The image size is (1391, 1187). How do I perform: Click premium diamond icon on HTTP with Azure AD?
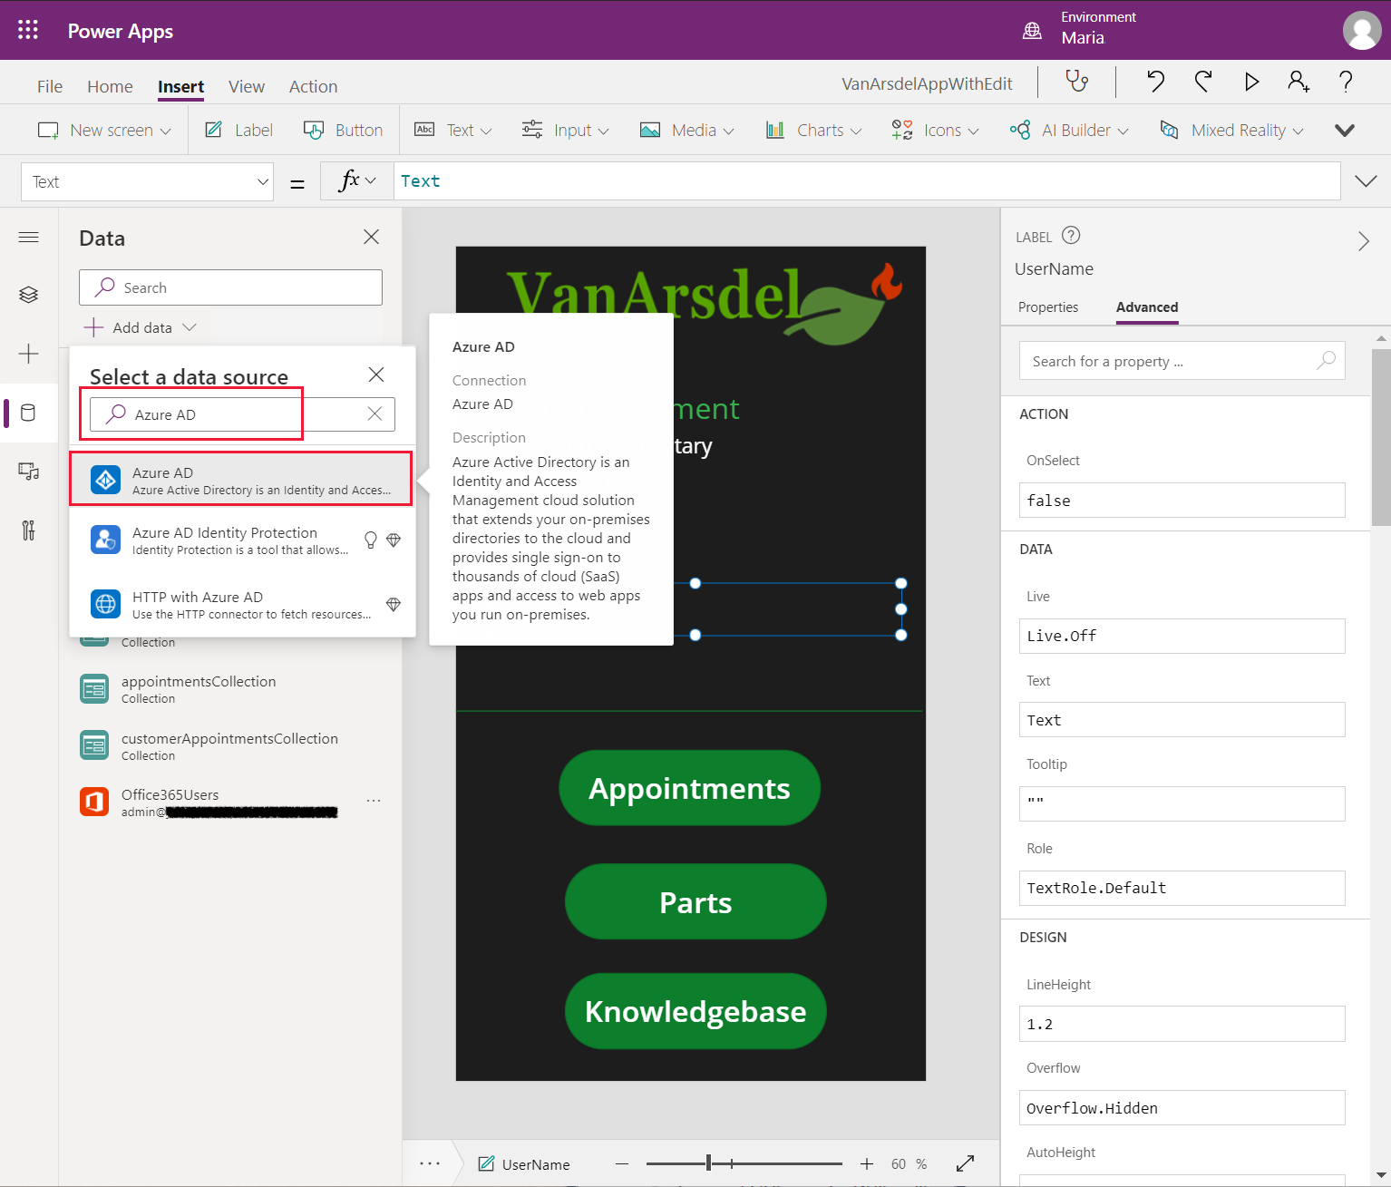pyautogui.click(x=394, y=605)
